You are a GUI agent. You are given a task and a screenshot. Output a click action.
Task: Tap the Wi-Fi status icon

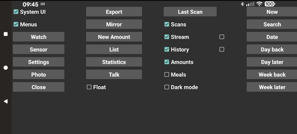(259, 4)
